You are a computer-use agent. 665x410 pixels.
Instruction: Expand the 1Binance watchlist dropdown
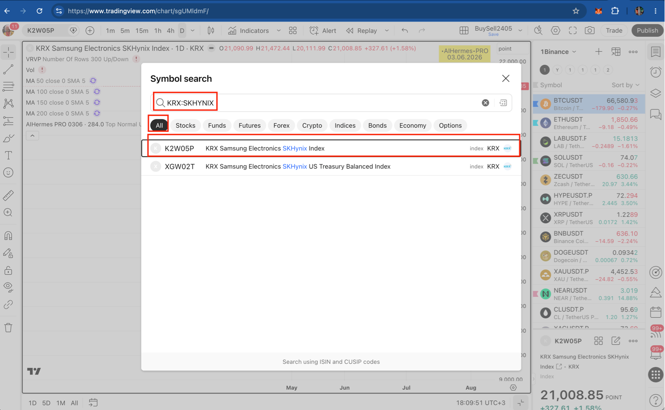(x=559, y=52)
